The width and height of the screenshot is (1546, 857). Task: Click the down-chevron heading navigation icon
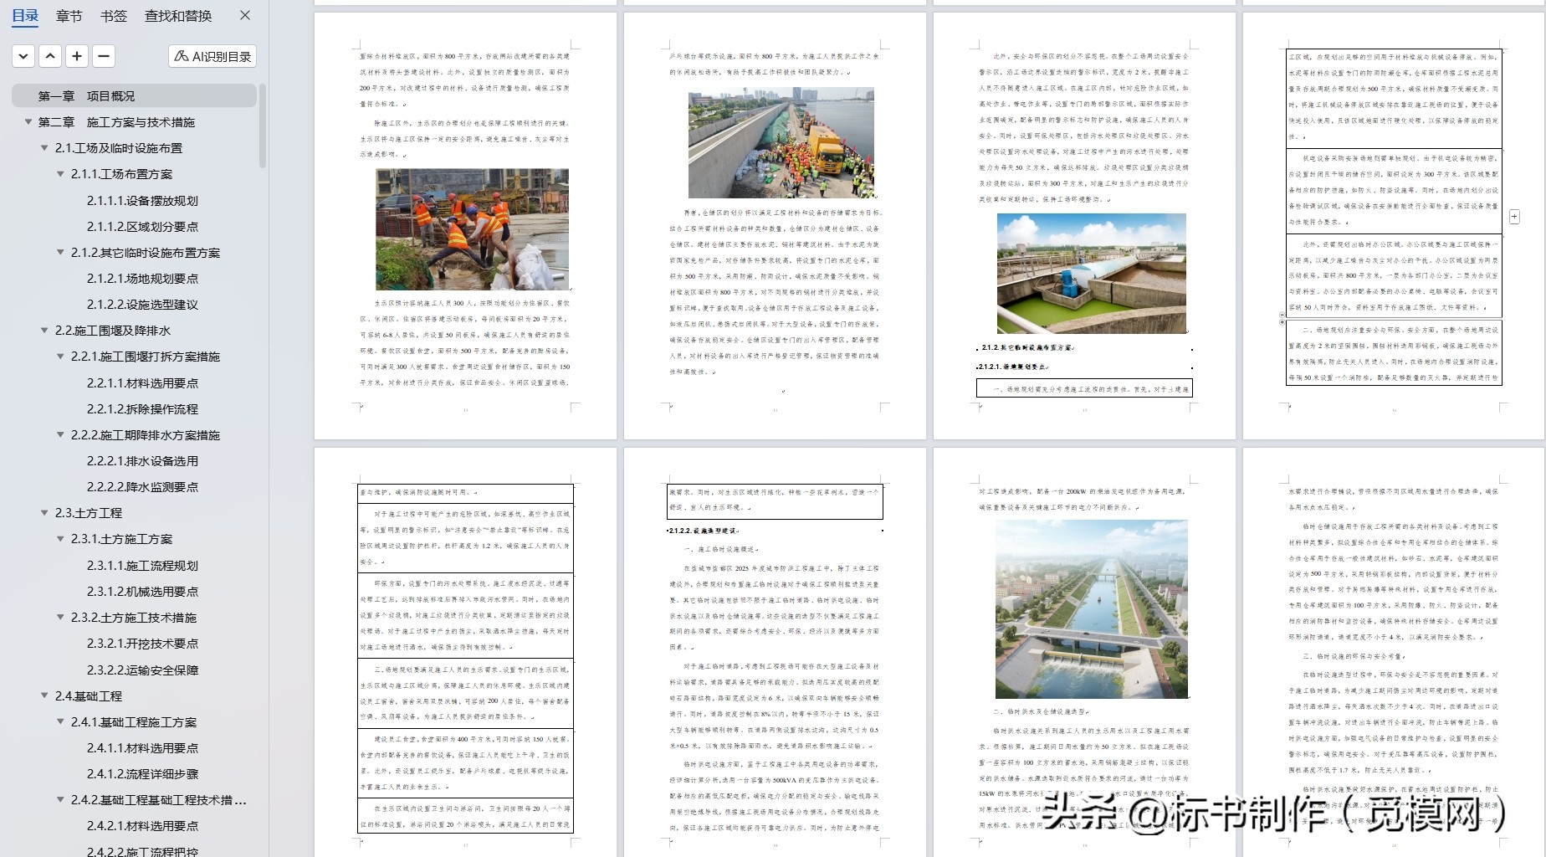(x=23, y=56)
